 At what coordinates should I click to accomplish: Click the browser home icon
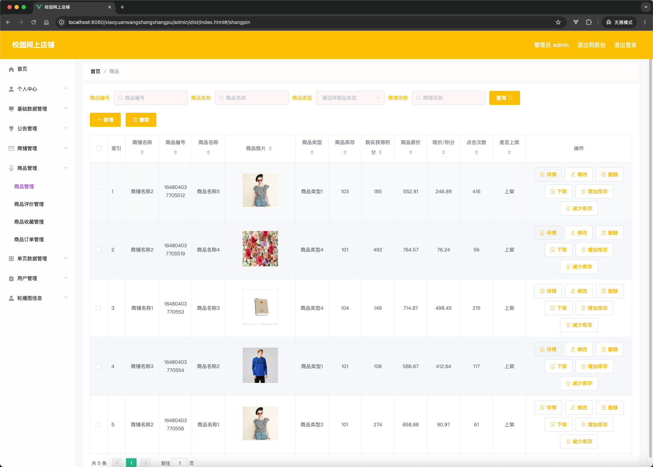[x=46, y=22]
